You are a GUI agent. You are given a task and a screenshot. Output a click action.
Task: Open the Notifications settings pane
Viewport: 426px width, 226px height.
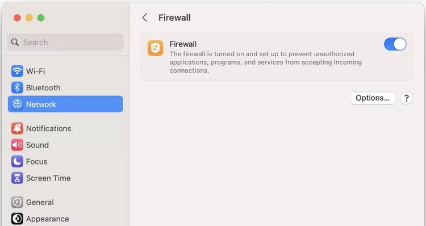pos(65,128)
